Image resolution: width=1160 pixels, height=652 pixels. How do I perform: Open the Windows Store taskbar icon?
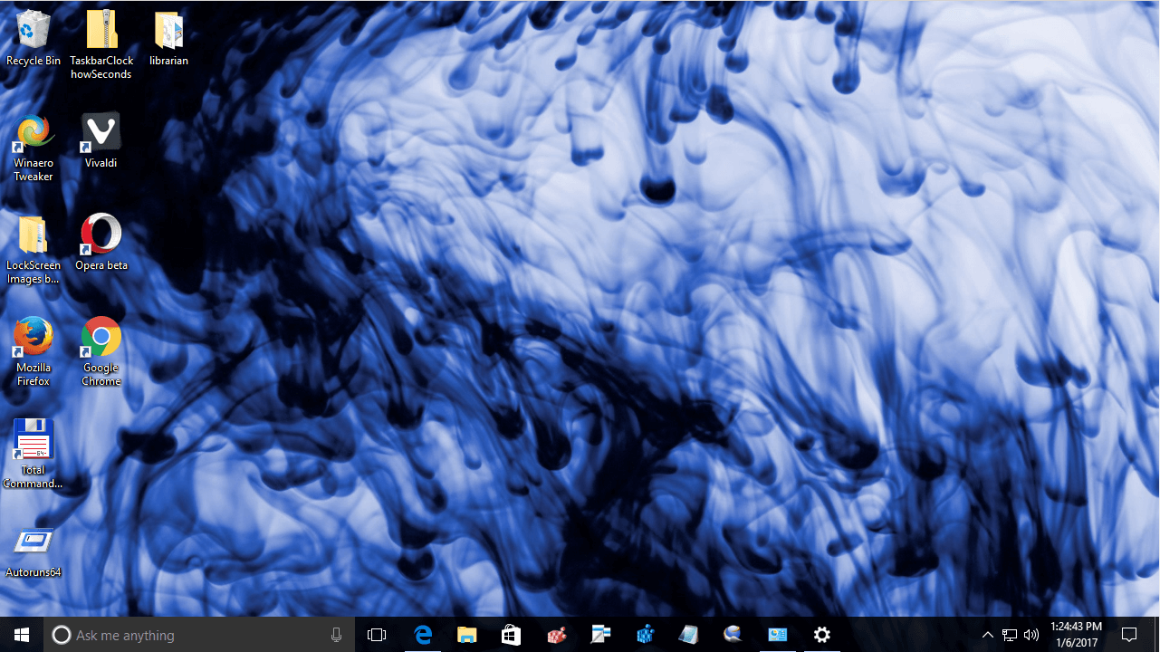(511, 635)
